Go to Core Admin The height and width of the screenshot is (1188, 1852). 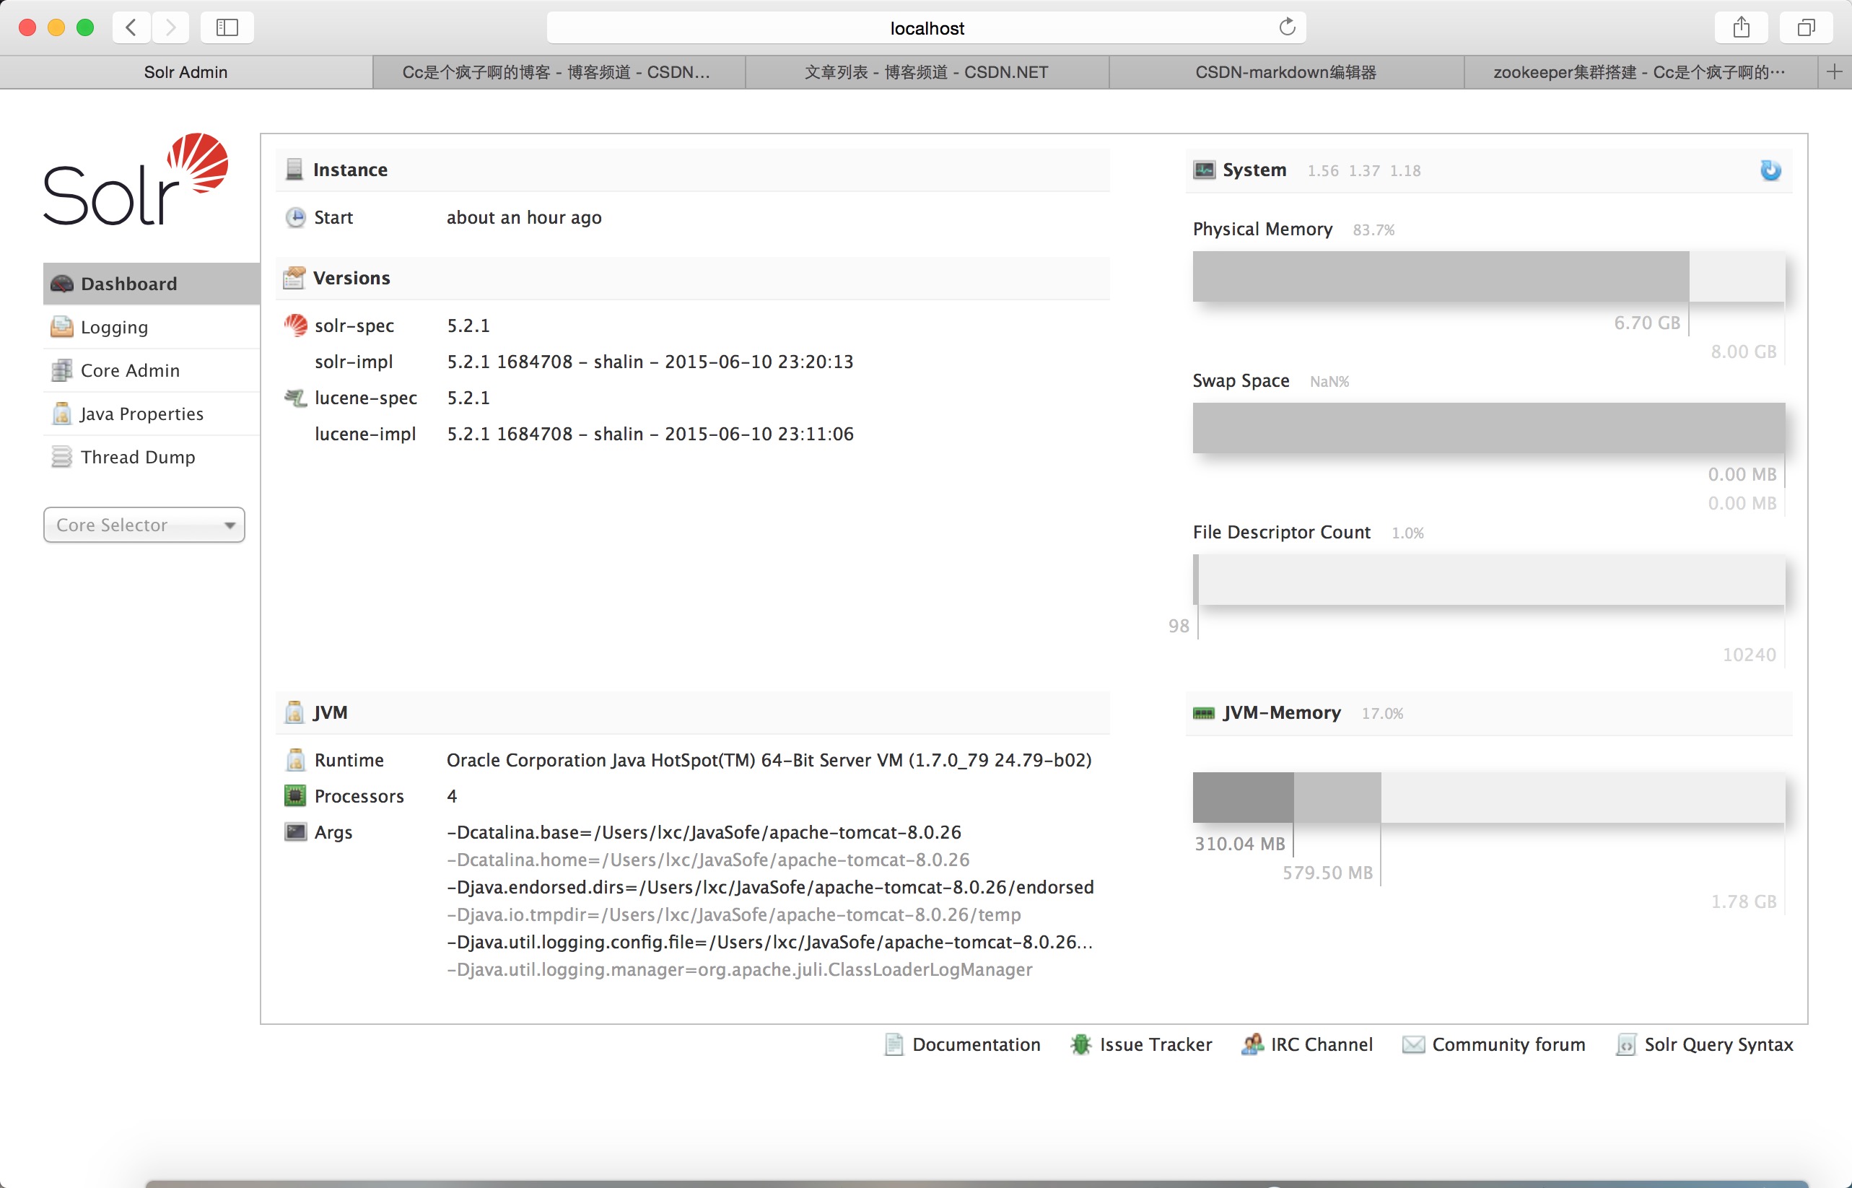(151, 370)
